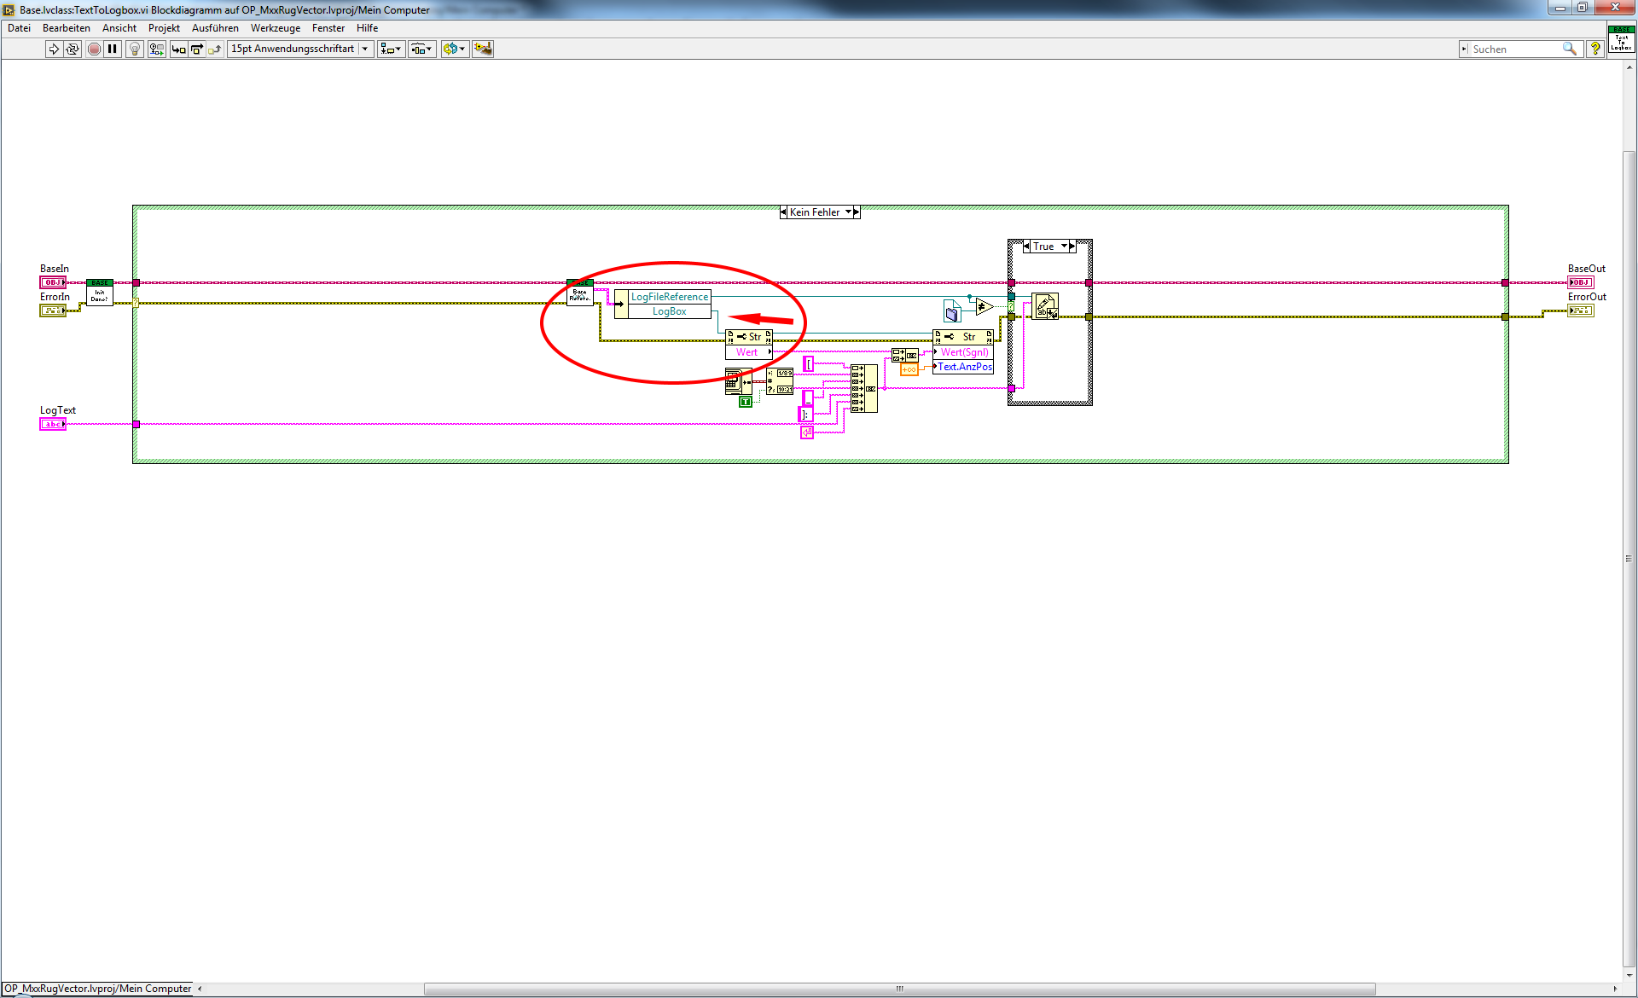Click the horizontal scrollbar at bottom

[899, 989]
